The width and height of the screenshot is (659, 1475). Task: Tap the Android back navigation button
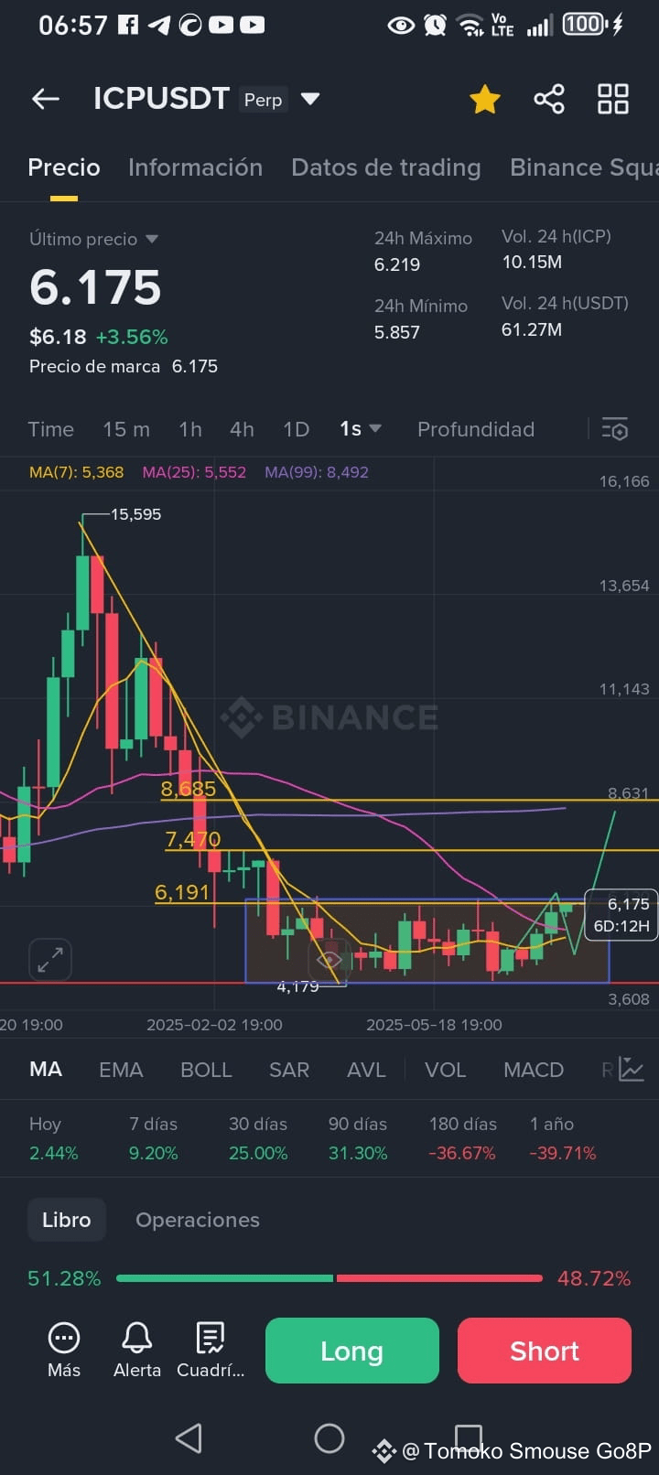tap(189, 1437)
